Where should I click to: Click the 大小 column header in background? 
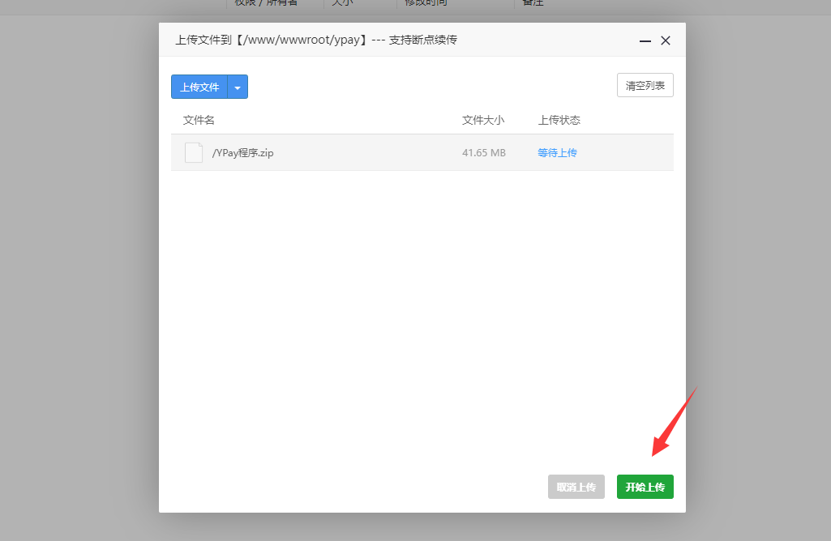click(342, 3)
